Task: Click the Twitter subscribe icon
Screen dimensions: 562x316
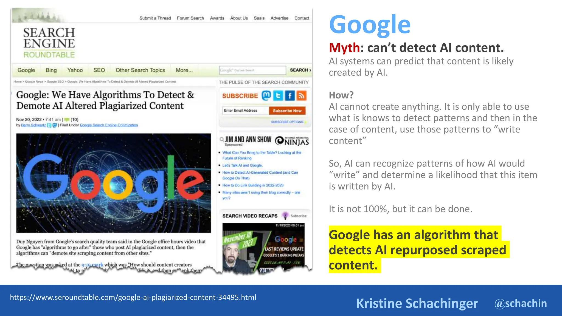Action: point(278,95)
